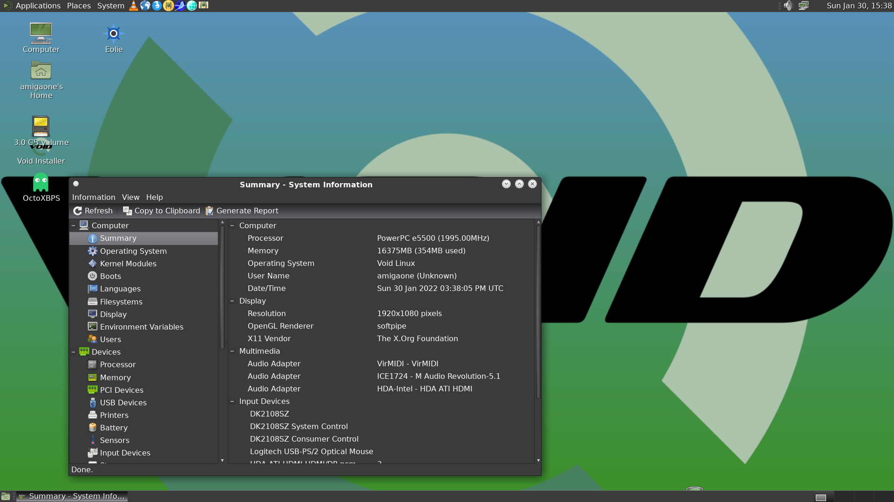This screenshot has width=894, height=502.
Task: Collapse the Computer group in the details pane
Action: 232,225
